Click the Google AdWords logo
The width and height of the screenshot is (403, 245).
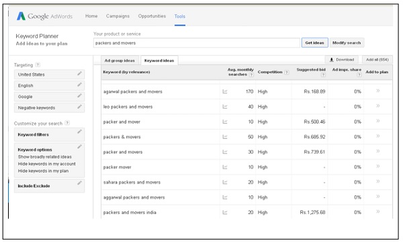coord(44,16)
